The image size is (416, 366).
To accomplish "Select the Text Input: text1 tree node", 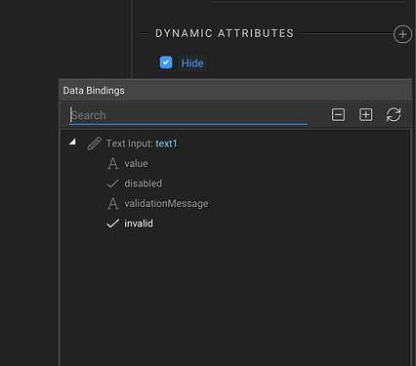I will pos(142,143).
